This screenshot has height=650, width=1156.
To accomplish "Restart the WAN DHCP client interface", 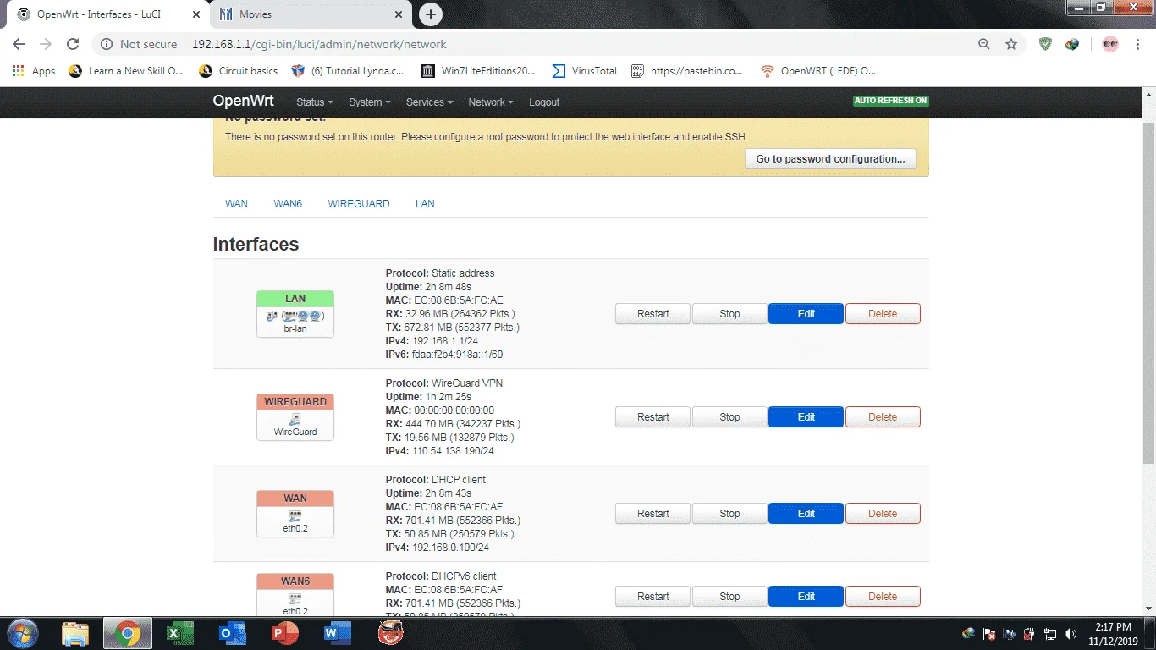I will click(653, 514).
